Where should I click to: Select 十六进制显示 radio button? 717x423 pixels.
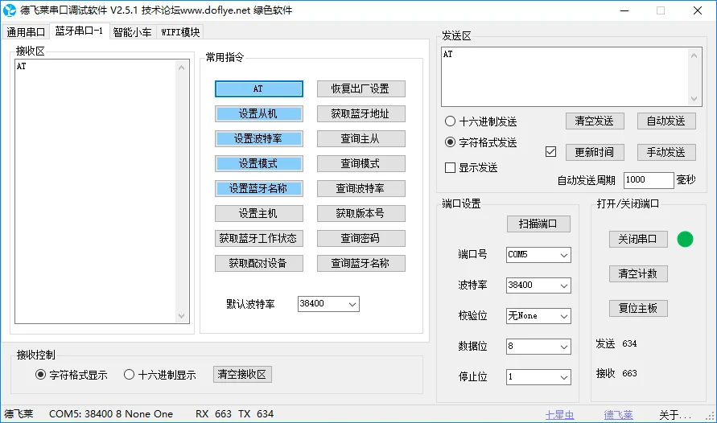(x=129, y=375)
